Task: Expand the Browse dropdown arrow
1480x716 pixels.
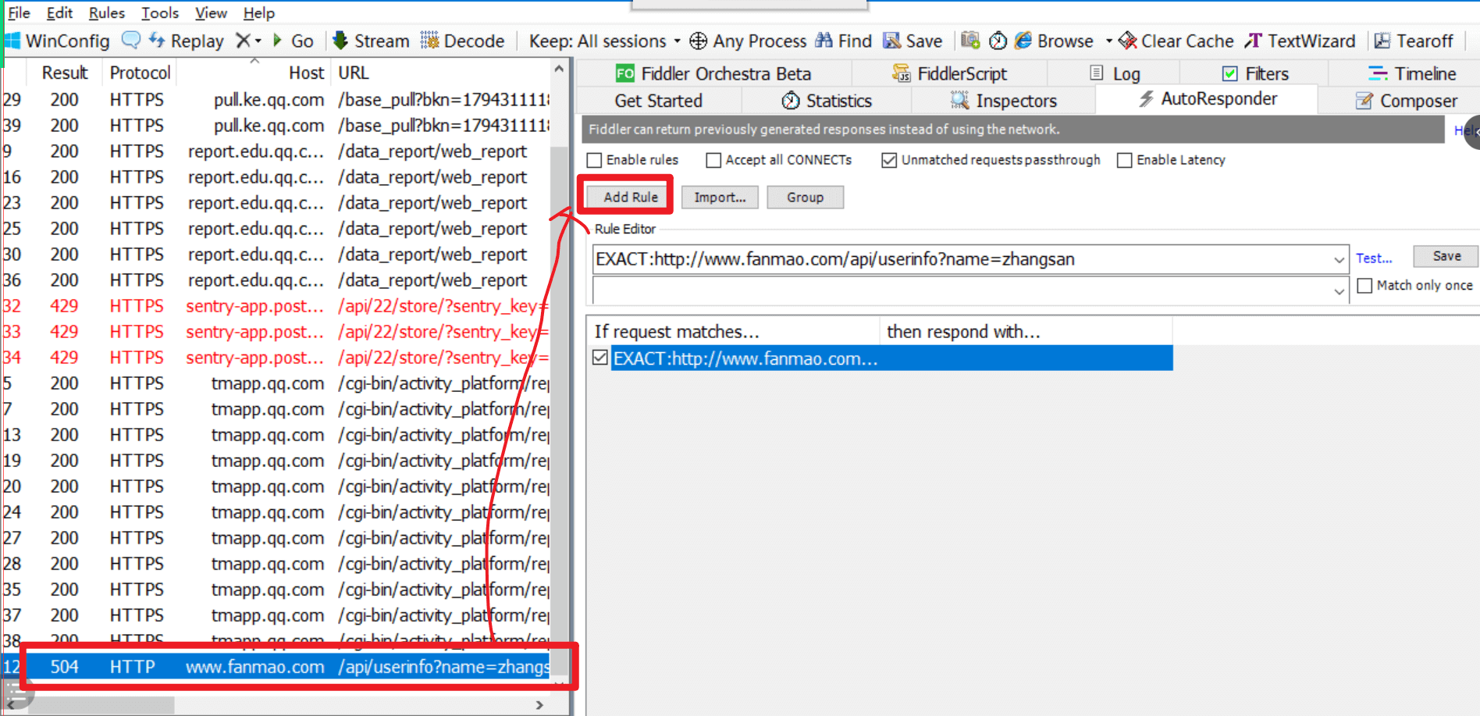Action: [1108, 41]
